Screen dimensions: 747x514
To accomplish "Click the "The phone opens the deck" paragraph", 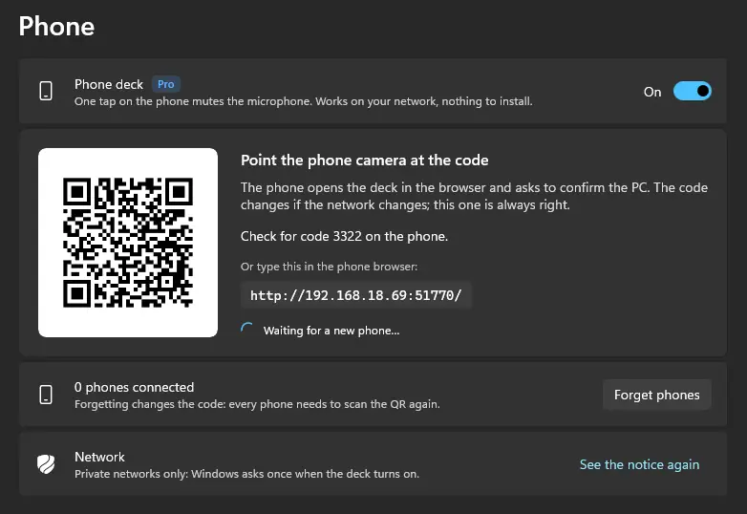I will point(474,196).
